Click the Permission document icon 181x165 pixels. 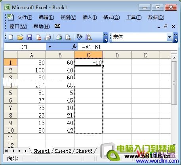click(x=38, y=37)
